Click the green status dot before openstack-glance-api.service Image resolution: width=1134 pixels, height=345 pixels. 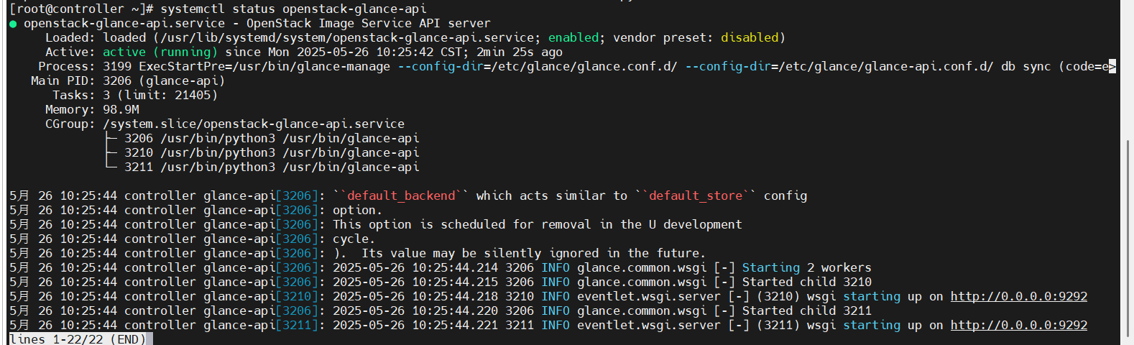[x=13, y=24]
